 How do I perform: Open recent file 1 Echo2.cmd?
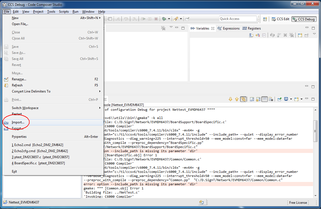tap(53, 145)
